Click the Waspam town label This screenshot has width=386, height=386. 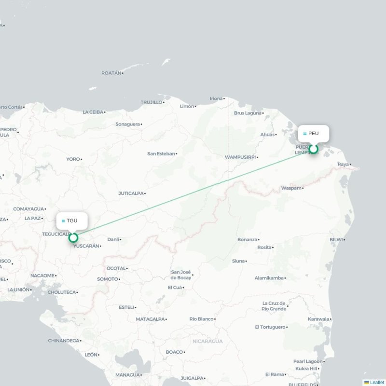[x=291, y=188]
